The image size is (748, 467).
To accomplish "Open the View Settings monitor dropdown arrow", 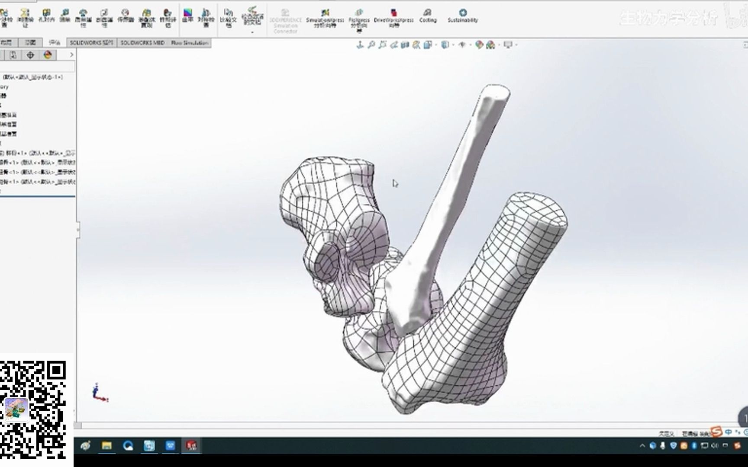I will point(516,45).
